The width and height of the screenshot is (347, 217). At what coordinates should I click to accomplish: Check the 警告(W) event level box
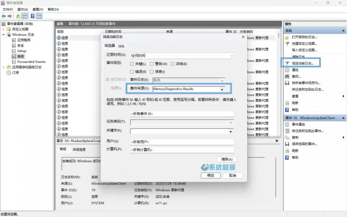152,64
